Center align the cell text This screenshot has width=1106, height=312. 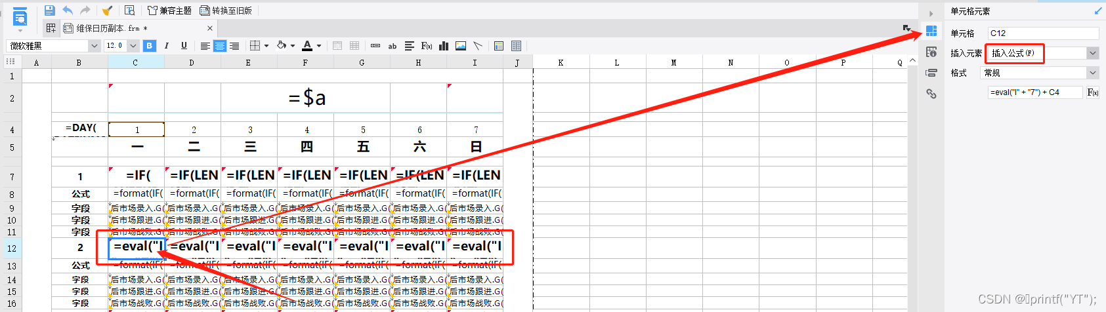220,46
